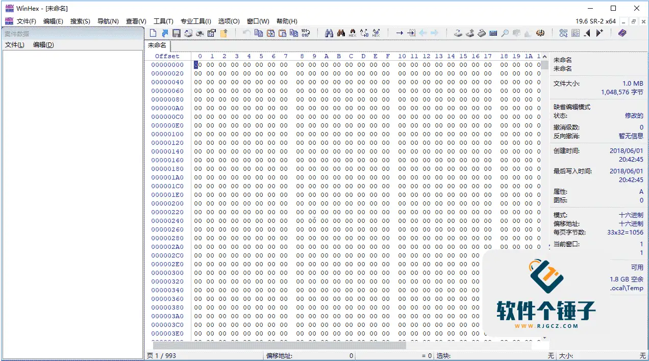Click the vertical scrollbar up arrow
Screen dimensions: 649x361
(x=544, y=56)
